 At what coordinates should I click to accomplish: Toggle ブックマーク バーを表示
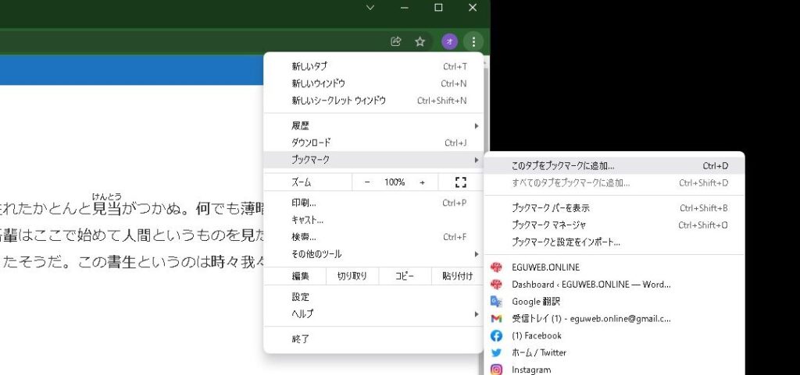(550, 208)
